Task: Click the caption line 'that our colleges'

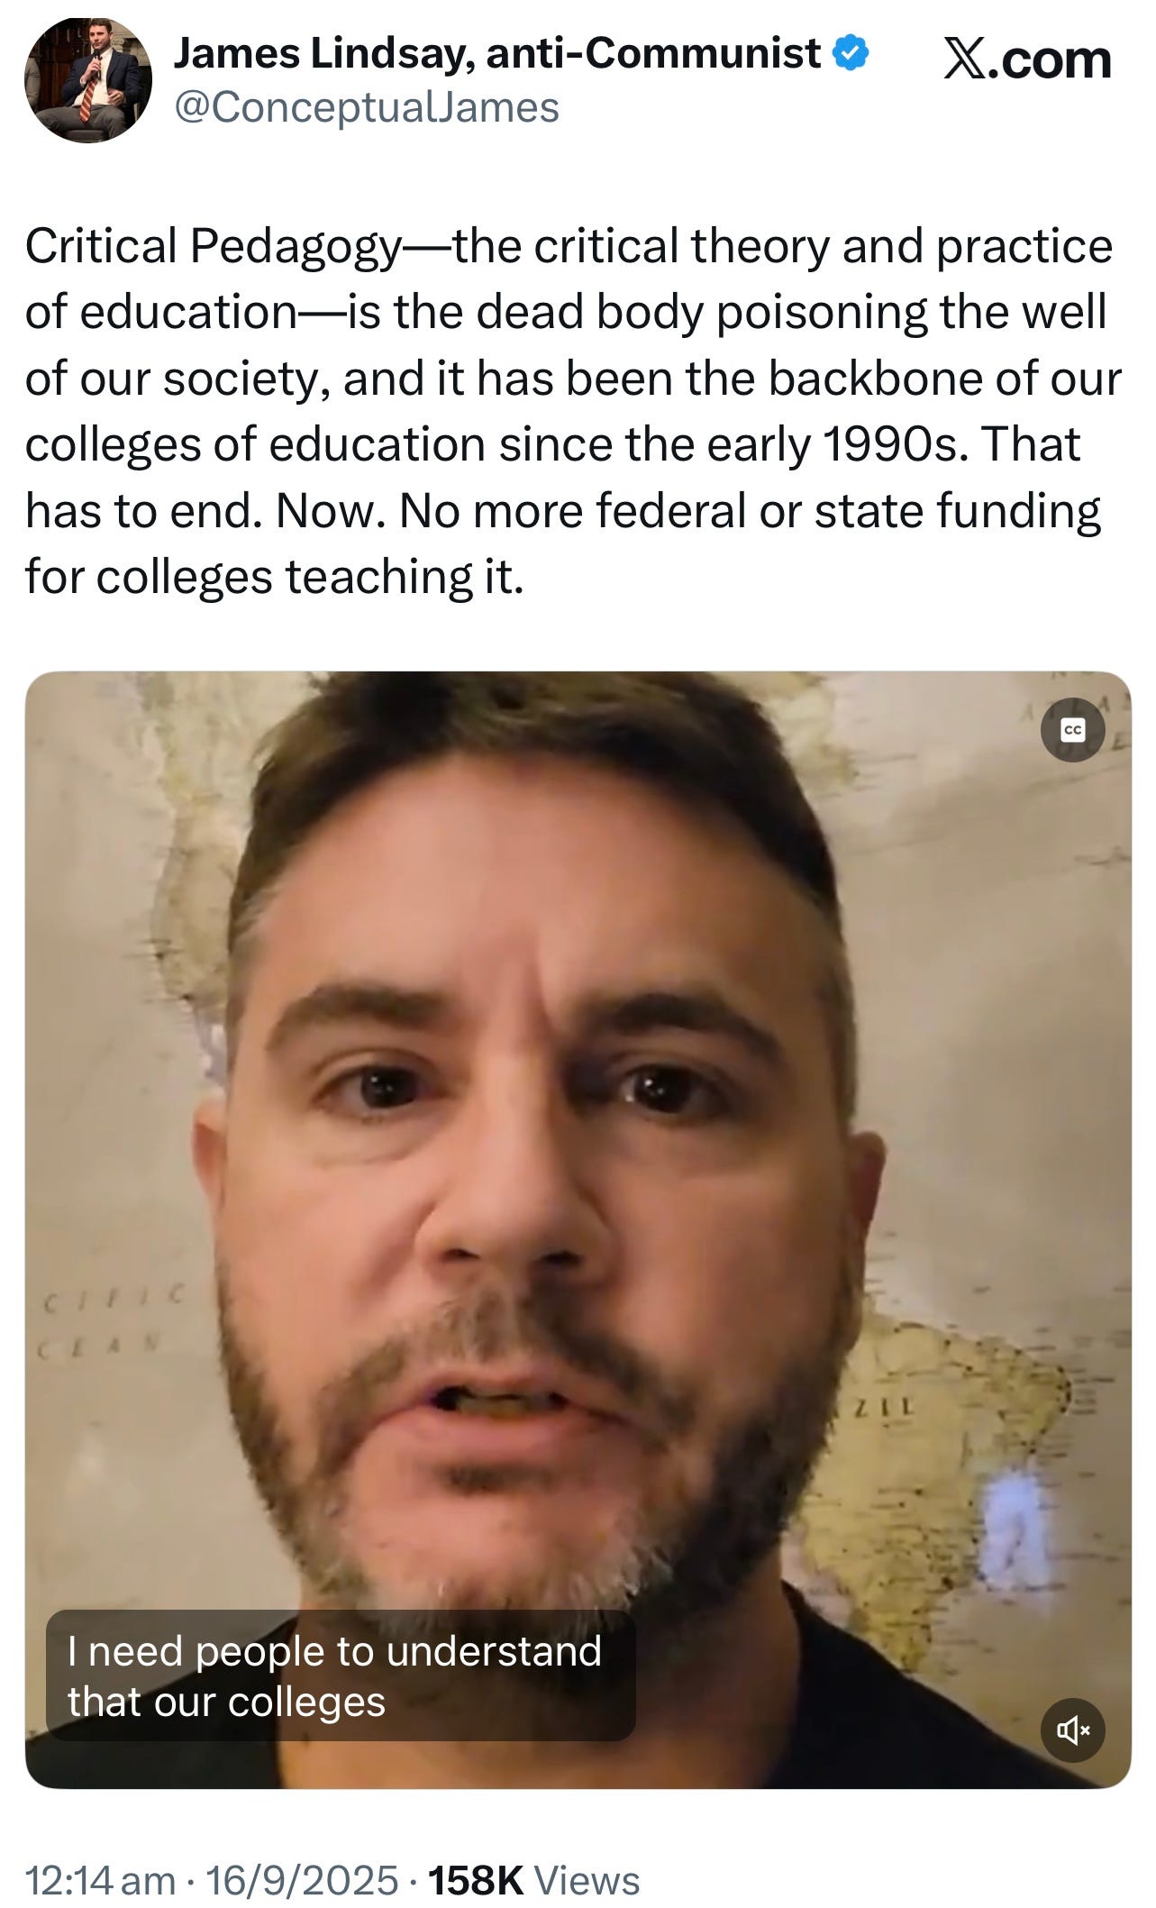Action: 226,1703
